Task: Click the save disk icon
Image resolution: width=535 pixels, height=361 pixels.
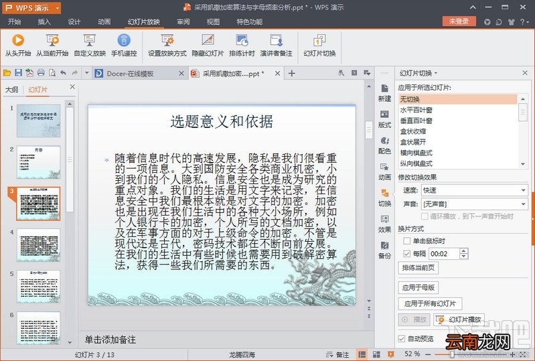Action: click(x=19, y=73)
